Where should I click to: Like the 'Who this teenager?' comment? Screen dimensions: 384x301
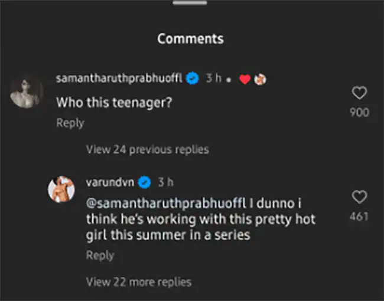[359, 93]
